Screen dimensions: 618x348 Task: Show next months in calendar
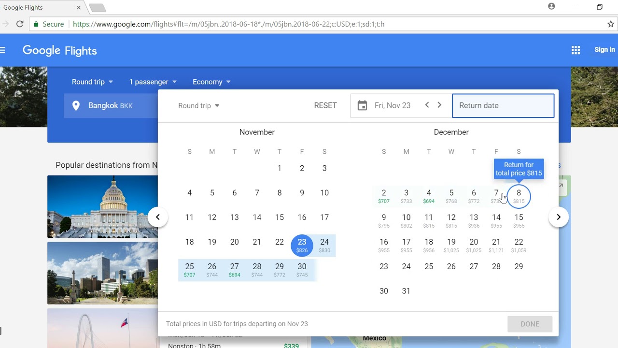click(x=559, y=217)
